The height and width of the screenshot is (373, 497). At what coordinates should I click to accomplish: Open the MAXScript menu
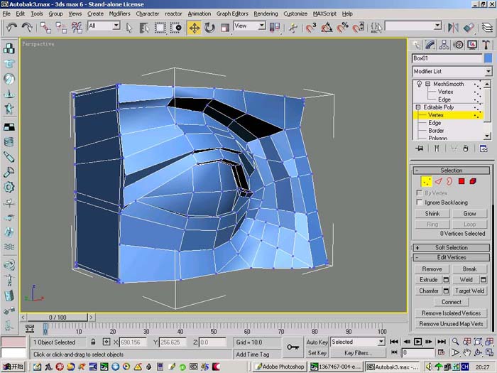click(x=324, y=13)
